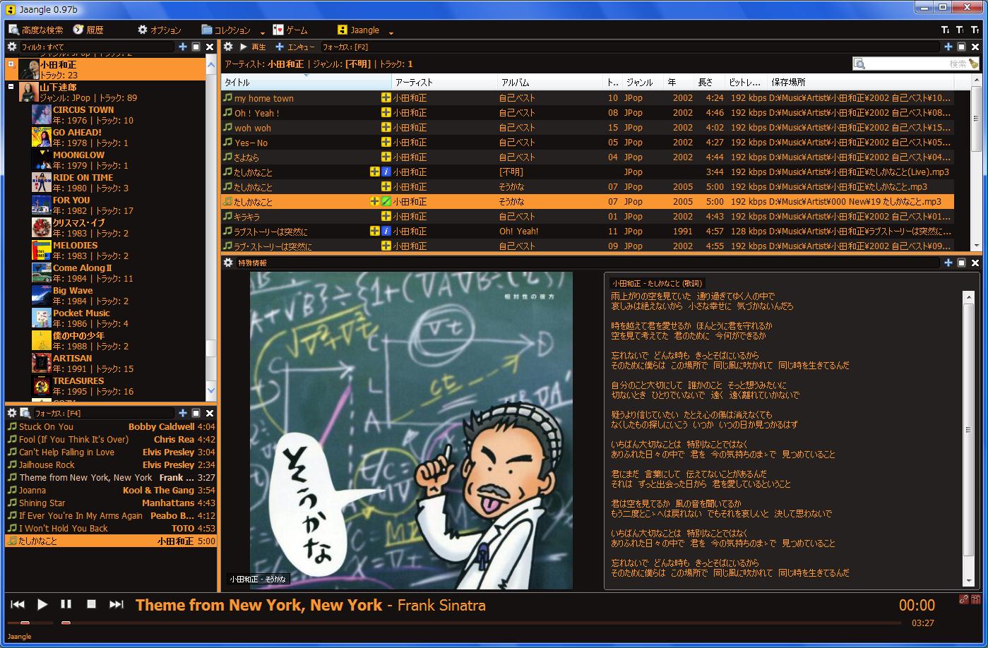Open the 高度な検索 advanced search
Image resolution: width=988 pixels, height=648 pixels.
pyautogui.click(x=35, y=30)
